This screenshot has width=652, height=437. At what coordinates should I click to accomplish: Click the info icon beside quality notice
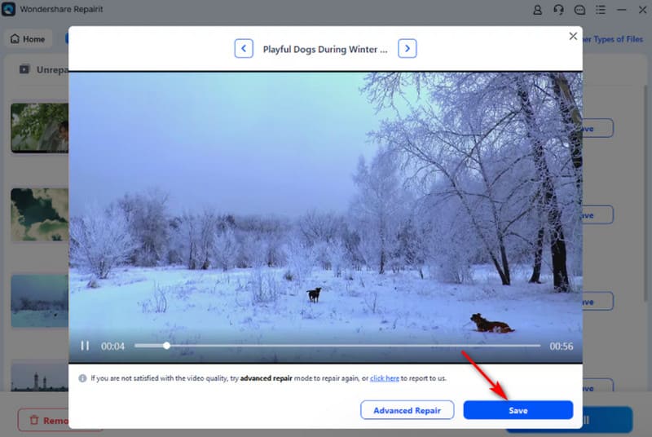pyautogui.click(x=82, y=378)
